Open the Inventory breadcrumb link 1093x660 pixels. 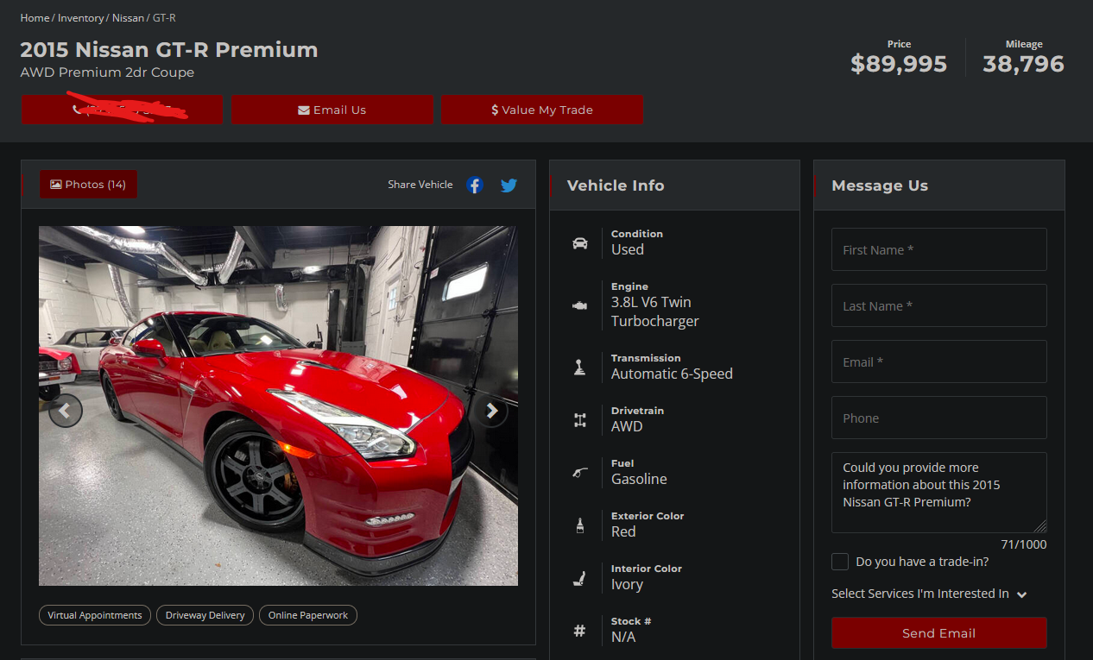[x=80, y=18]
